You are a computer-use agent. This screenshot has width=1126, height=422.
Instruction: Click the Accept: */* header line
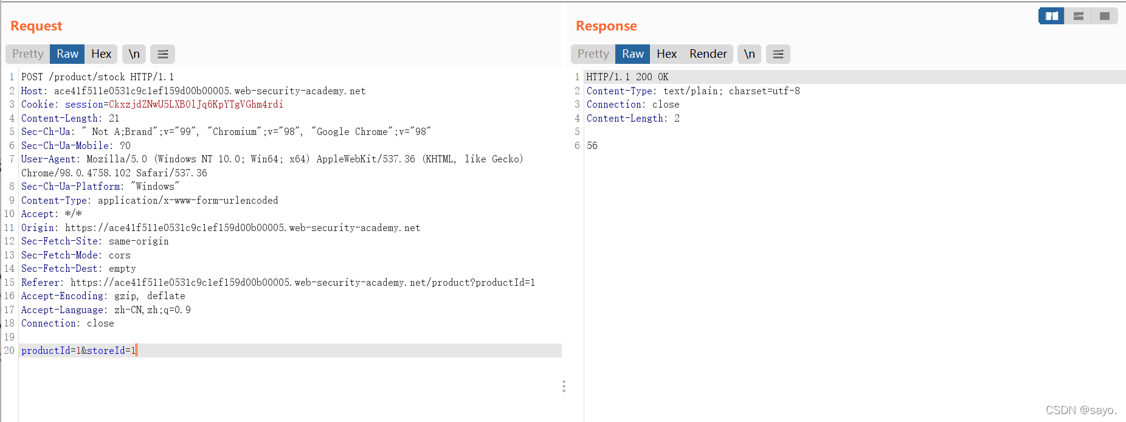coord(52,214)
